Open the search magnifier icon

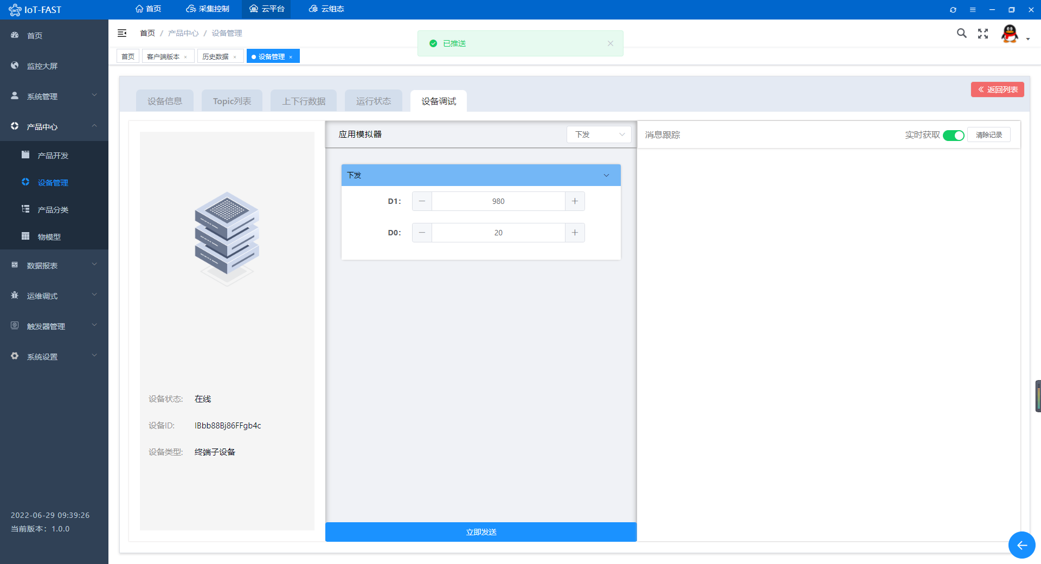(x=961, y=33)
